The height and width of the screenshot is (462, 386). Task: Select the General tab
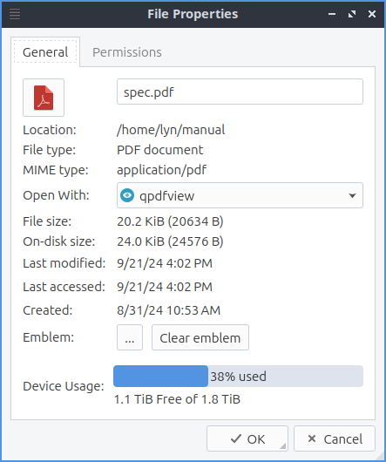click(45, 52)
